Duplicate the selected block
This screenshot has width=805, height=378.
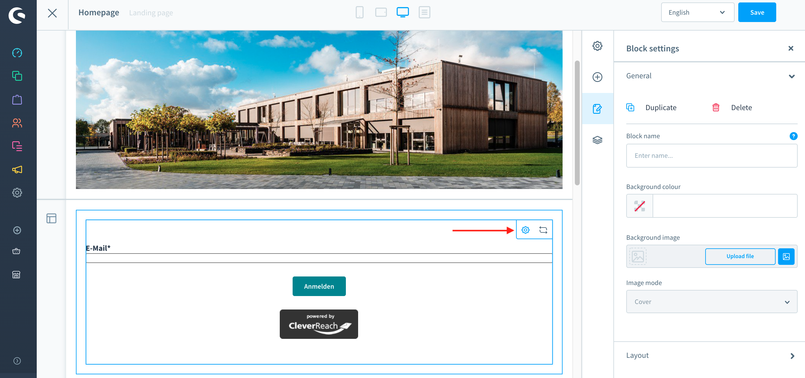651,108
